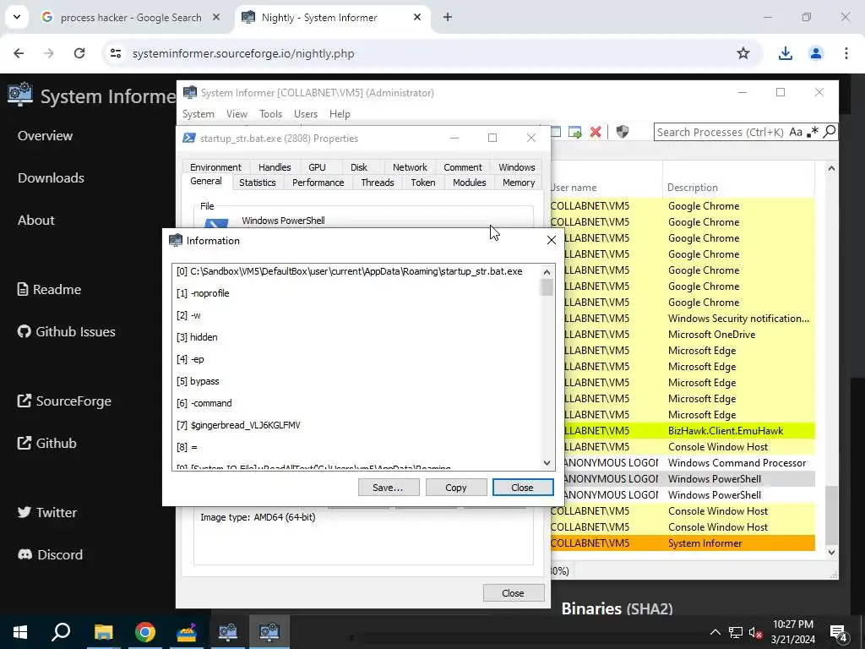
Task: Click the User name column header
Action: (607, 188)
